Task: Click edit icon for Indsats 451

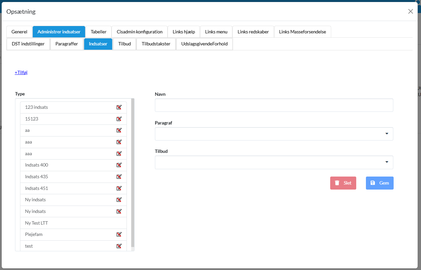Action: pyautogui.click(x=119, y=188)
